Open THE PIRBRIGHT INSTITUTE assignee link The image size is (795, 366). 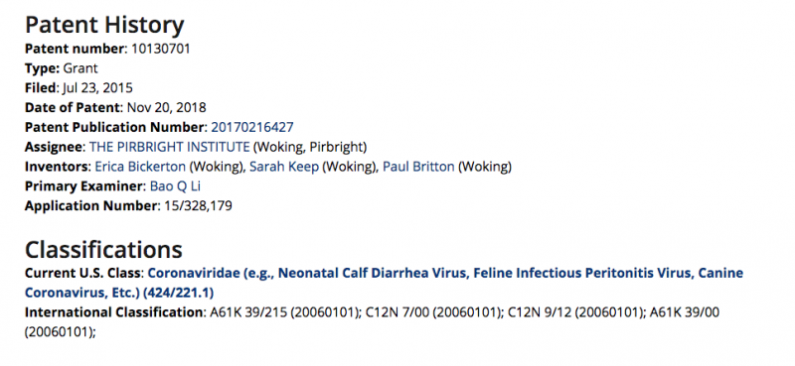tap(169, 147)
